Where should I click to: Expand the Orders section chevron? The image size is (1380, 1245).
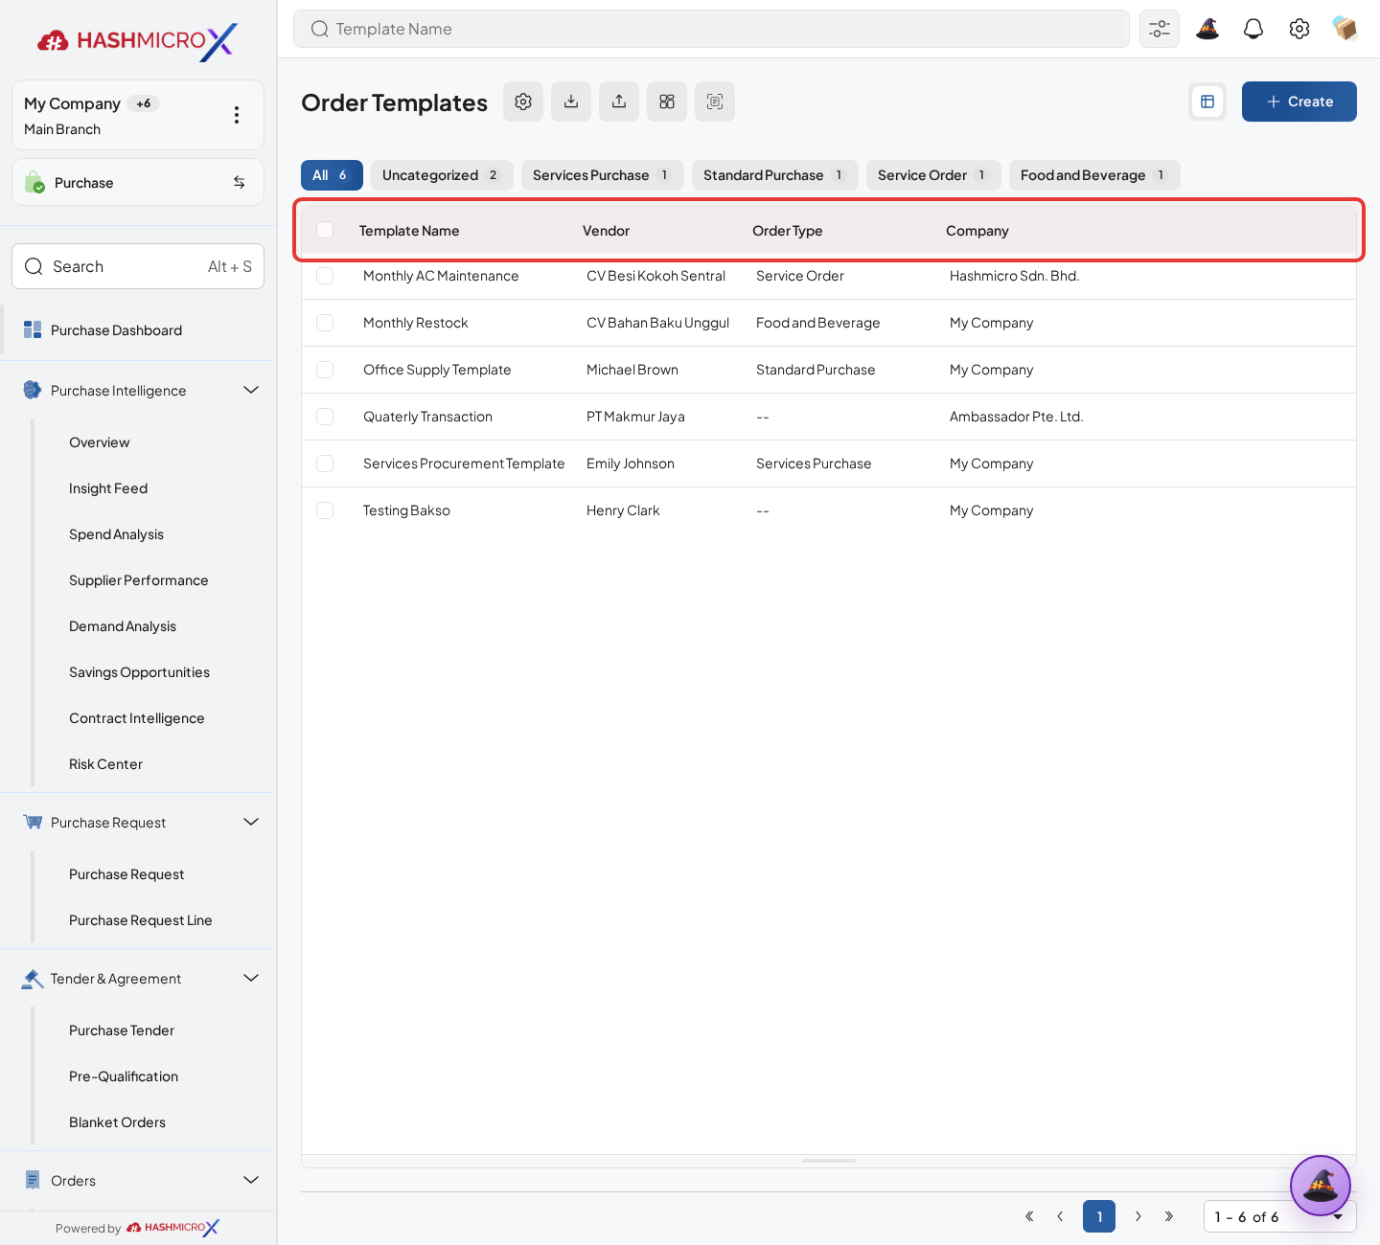[x=251, y=1180]
